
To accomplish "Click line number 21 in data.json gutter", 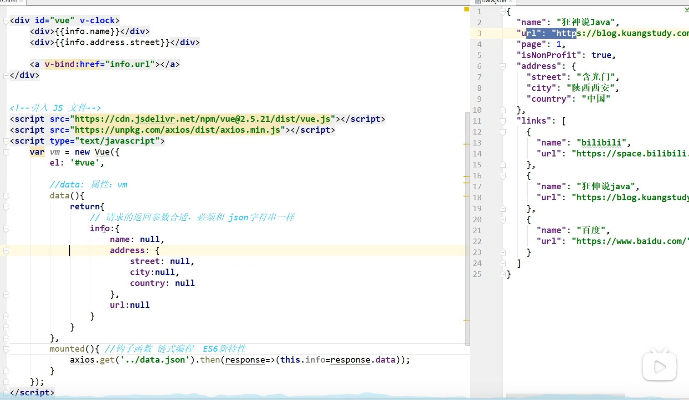I will (477, 230).
